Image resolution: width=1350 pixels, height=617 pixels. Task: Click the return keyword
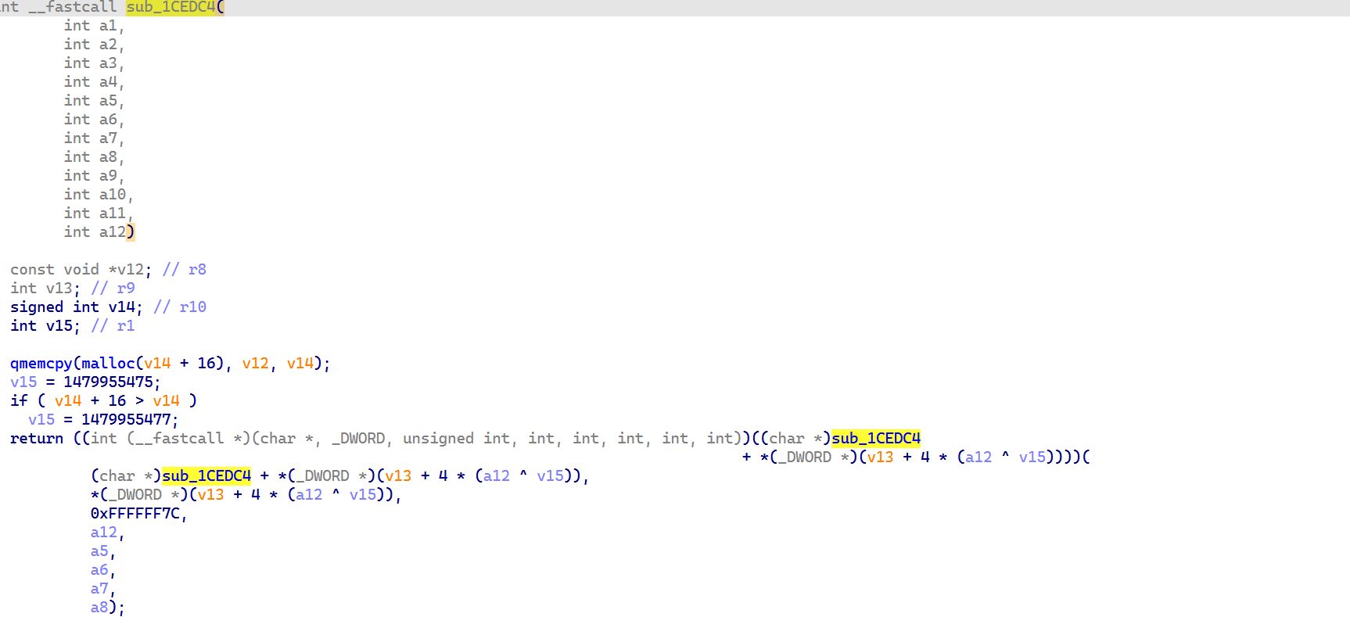click(37, 439)
